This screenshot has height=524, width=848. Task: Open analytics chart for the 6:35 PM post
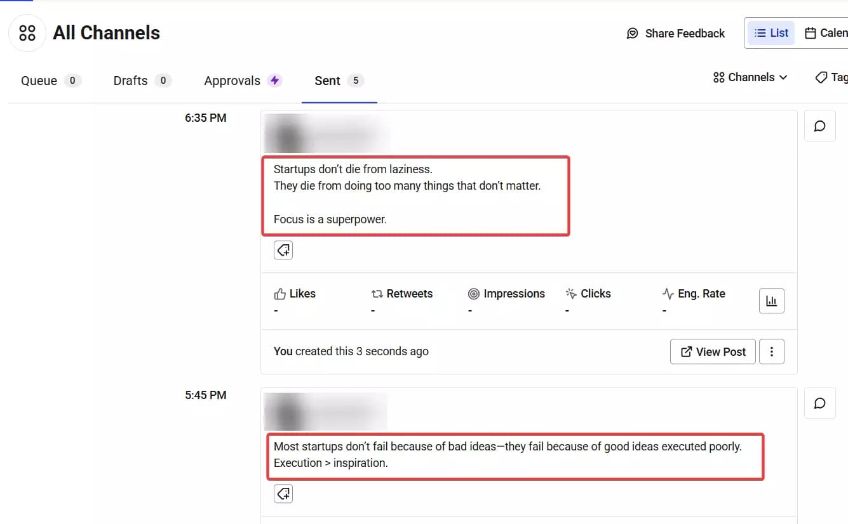pyautogui.click(x=772, y=301)
